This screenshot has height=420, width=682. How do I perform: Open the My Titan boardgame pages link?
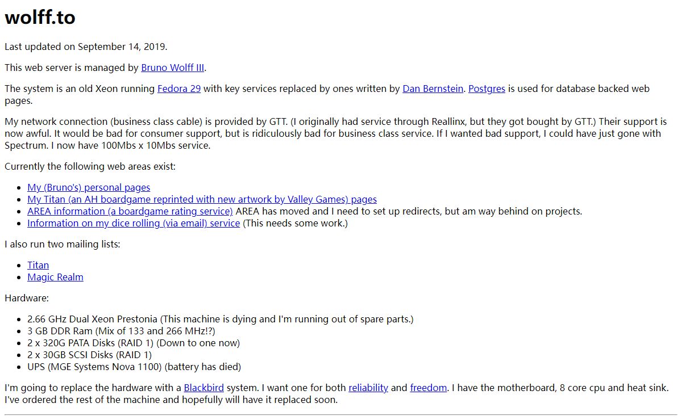click(202, 199)
